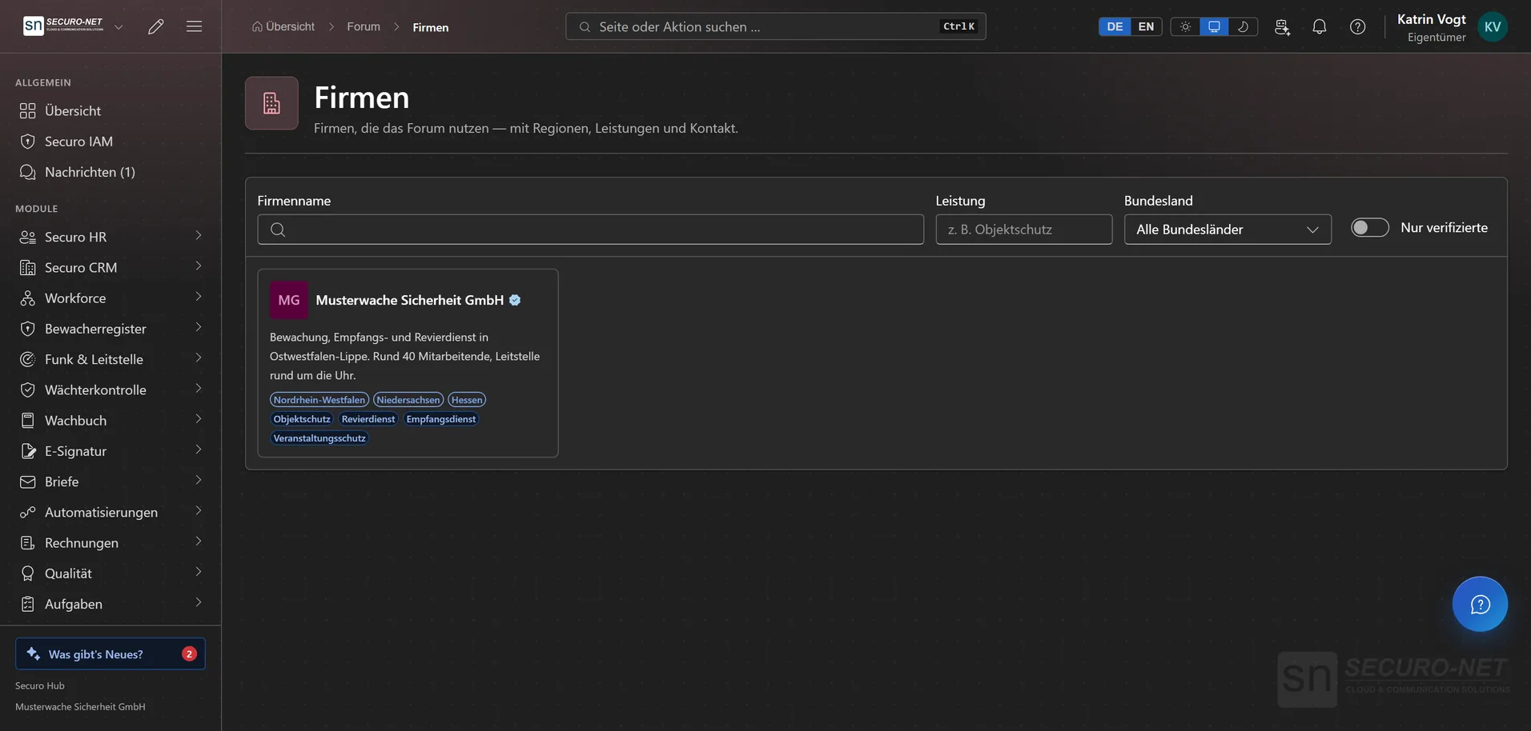Open the Alle Bundesländer dropdown

tap(1228, 229)
